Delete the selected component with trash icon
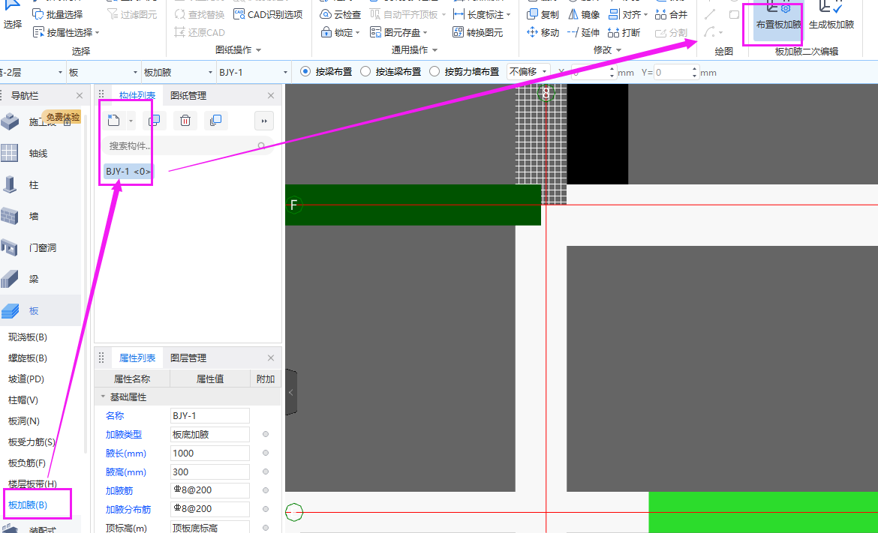This screenshot has width=878, height=533. pyautogui.click(x=185, y=120)
